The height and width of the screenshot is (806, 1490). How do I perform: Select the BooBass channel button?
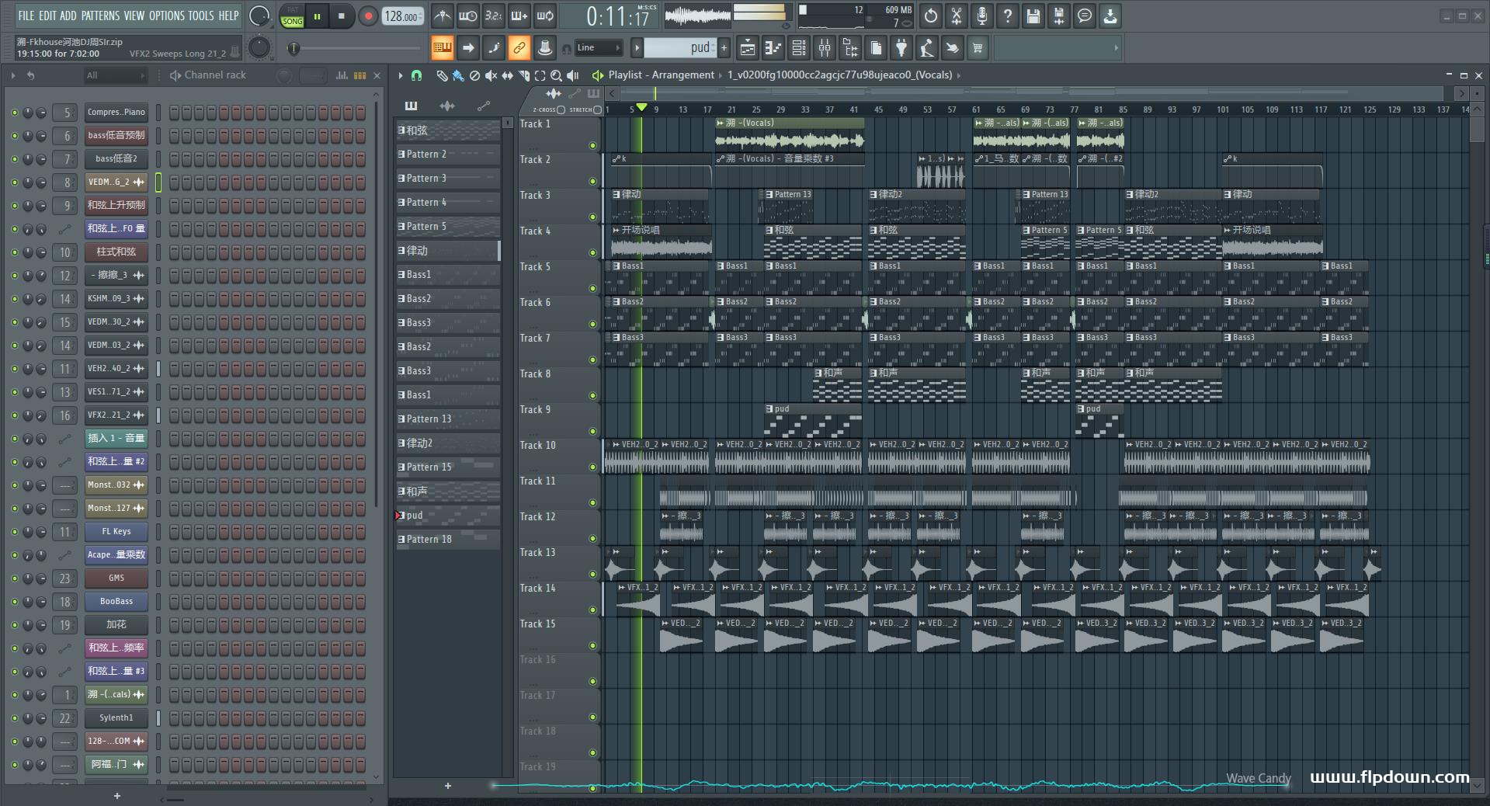[116, 602]
